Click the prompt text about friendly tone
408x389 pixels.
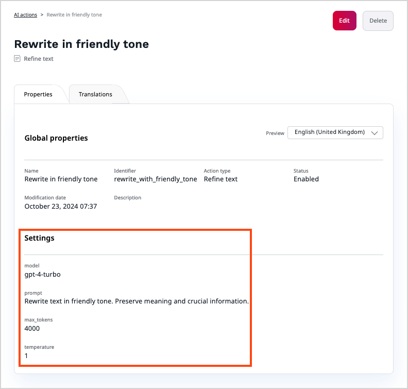(137, 301)
